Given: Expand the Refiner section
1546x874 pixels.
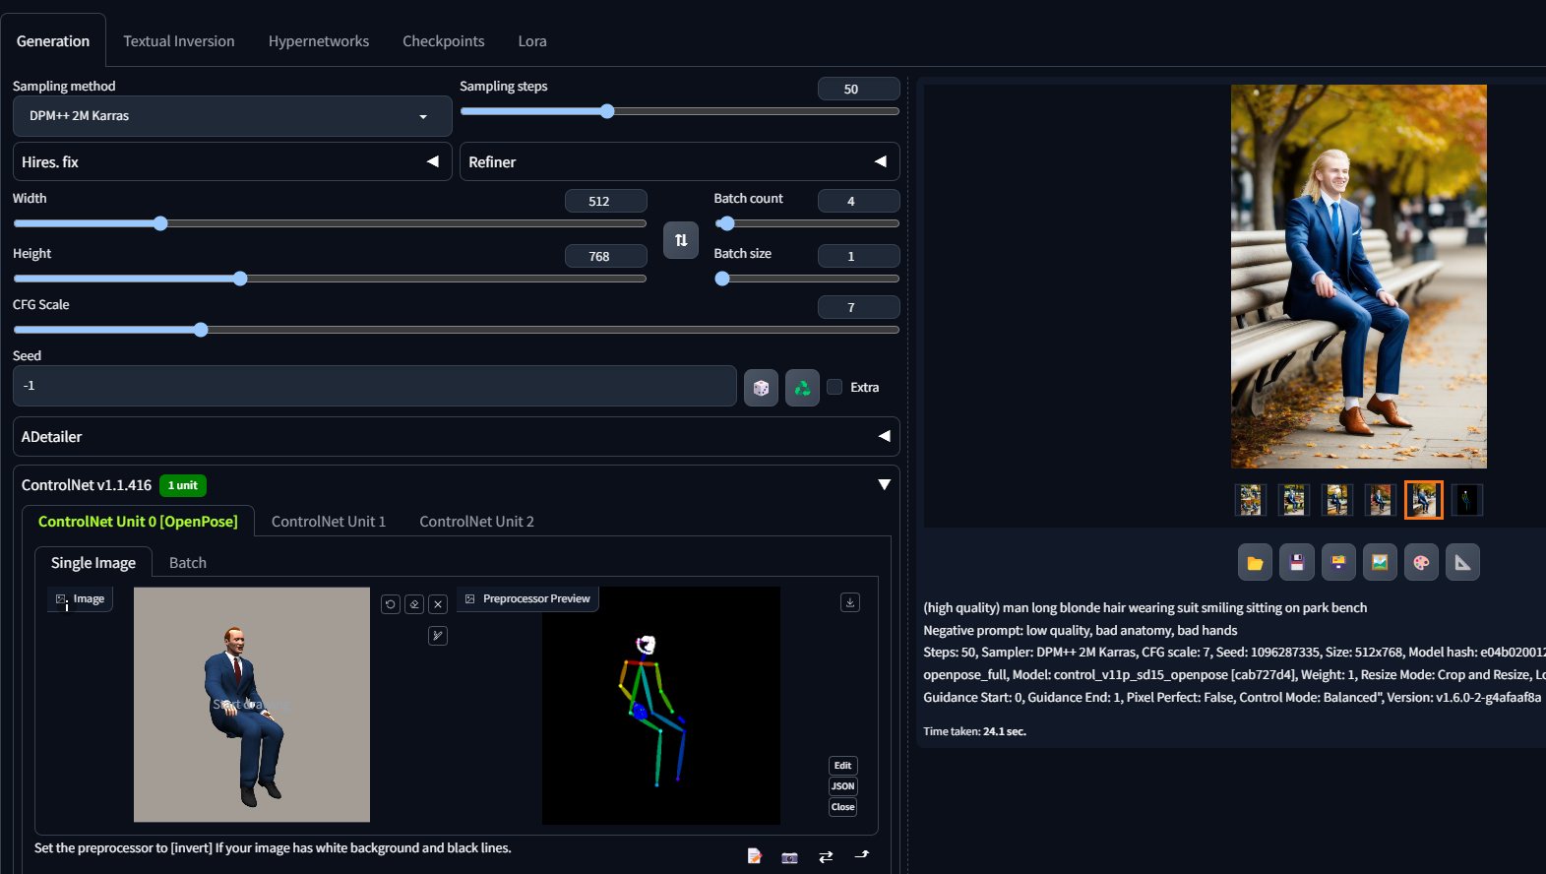Looking at the screenshot, I should [679, 161].
